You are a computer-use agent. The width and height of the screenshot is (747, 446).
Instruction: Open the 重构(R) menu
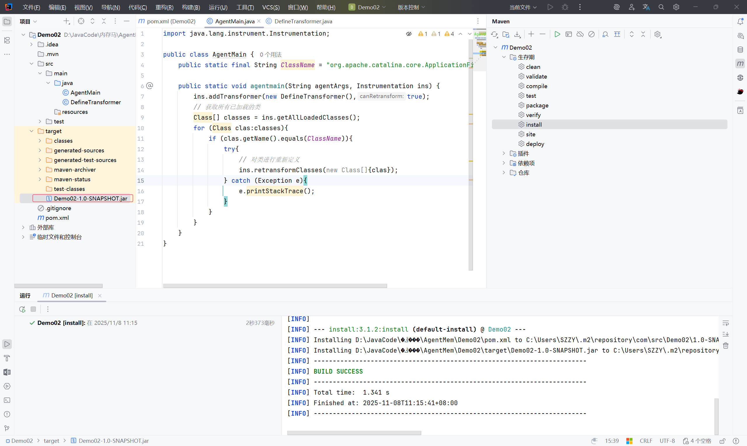164,7
